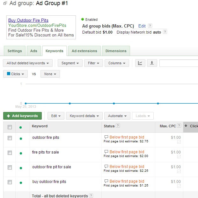
Task: Click bid chart icon under buy outdoor fire pits CPC
Action: click(179, 186)
